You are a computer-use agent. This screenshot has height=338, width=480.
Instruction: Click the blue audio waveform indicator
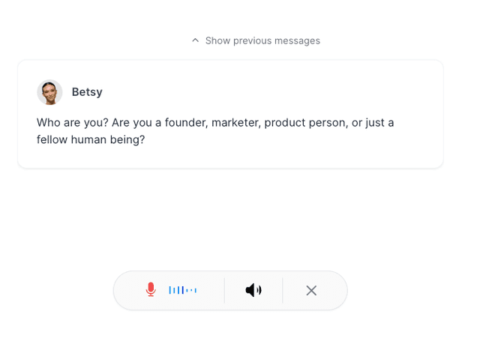point(183,290)
